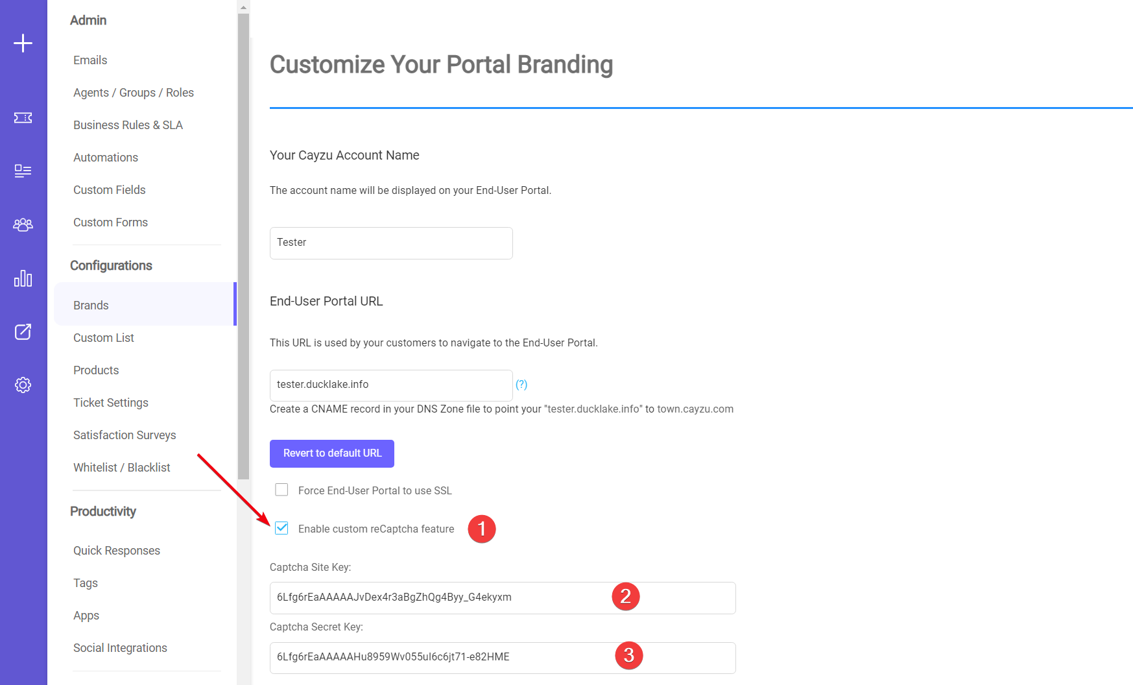This screenshot has width=1133, height=685.
Task: Select Satisfaction Surveys in the sidebar
Action: click(x=125, y=435)
